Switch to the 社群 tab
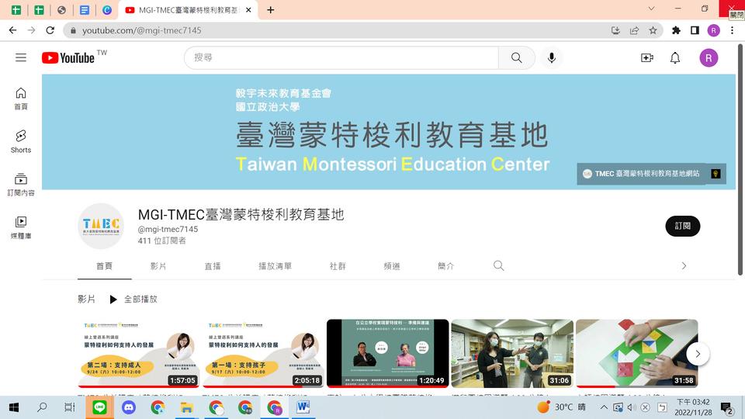This screenshot has width=745, height=419. point(338,266)
